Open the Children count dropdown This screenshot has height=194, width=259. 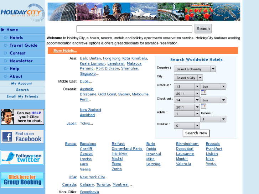click(187, 126)
